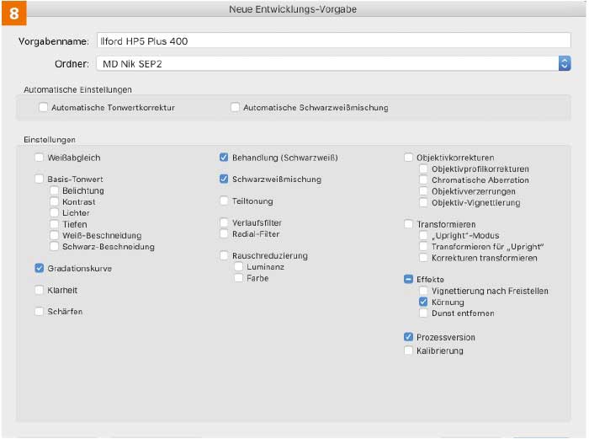Enable the Klarheit checkbox

pyautogui.click(x=40, y=291)
